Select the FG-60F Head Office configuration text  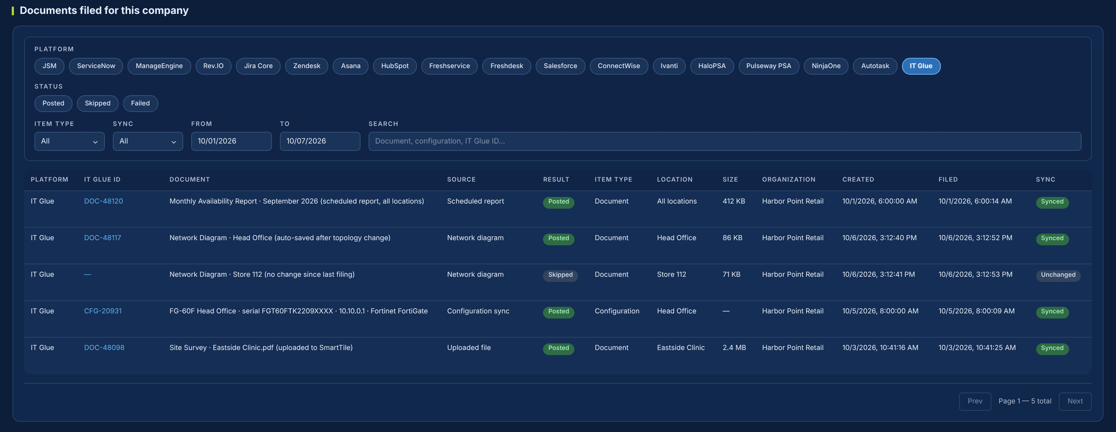pos(299,311)
